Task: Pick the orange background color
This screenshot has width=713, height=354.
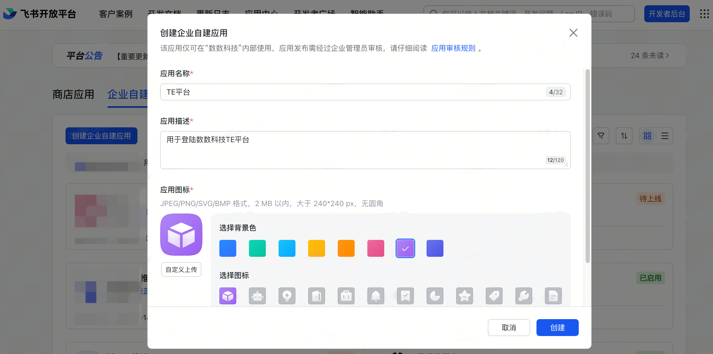Action: [x=346, y=248]
